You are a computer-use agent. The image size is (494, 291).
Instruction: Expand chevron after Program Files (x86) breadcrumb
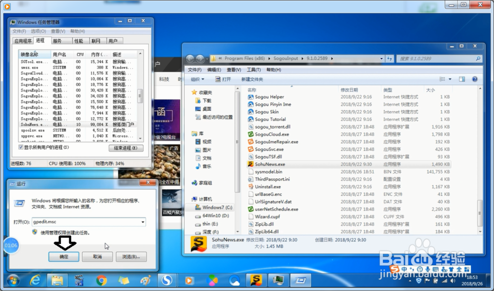(269, 59)
